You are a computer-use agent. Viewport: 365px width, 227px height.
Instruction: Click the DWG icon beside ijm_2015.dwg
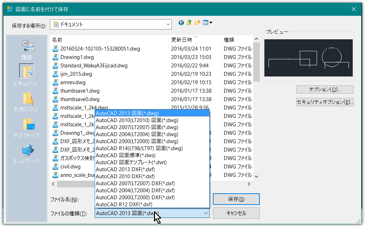pyautogui.click(x=55, y=74)
